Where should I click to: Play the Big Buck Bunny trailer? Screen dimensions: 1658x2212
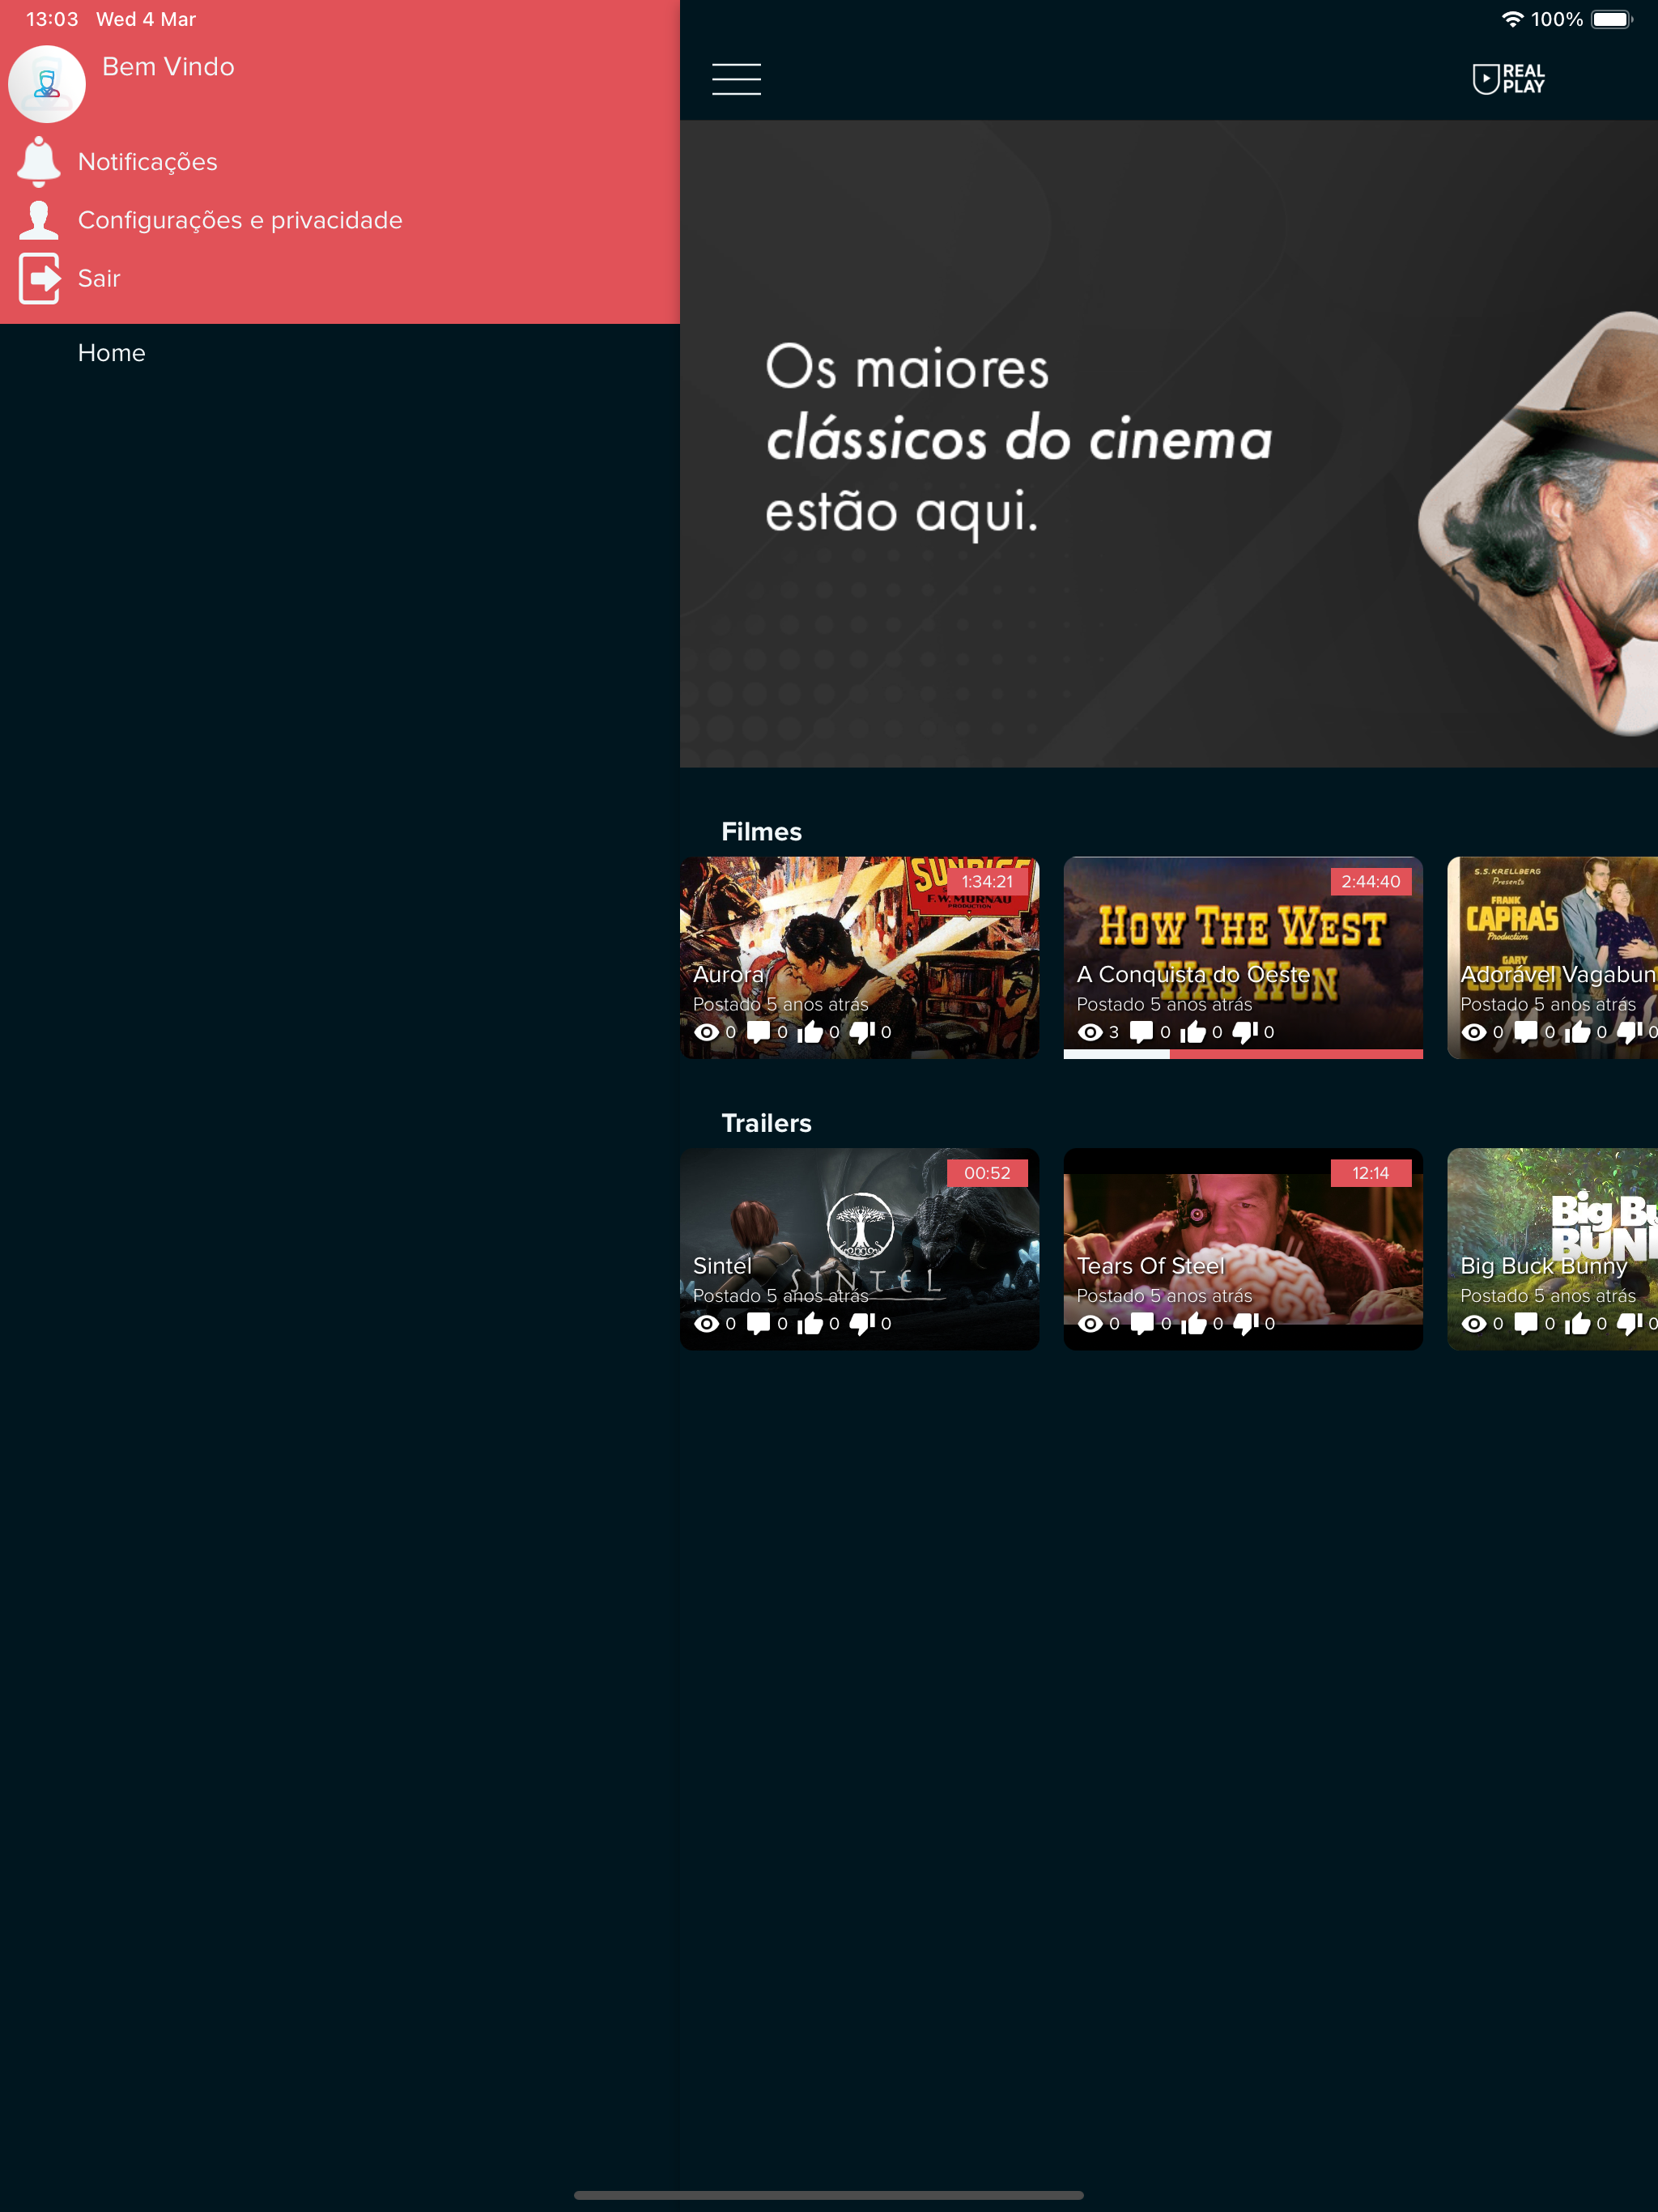[x=1552, y=1249]
